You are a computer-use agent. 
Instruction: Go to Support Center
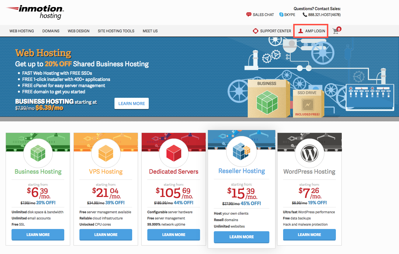(272, 31)
